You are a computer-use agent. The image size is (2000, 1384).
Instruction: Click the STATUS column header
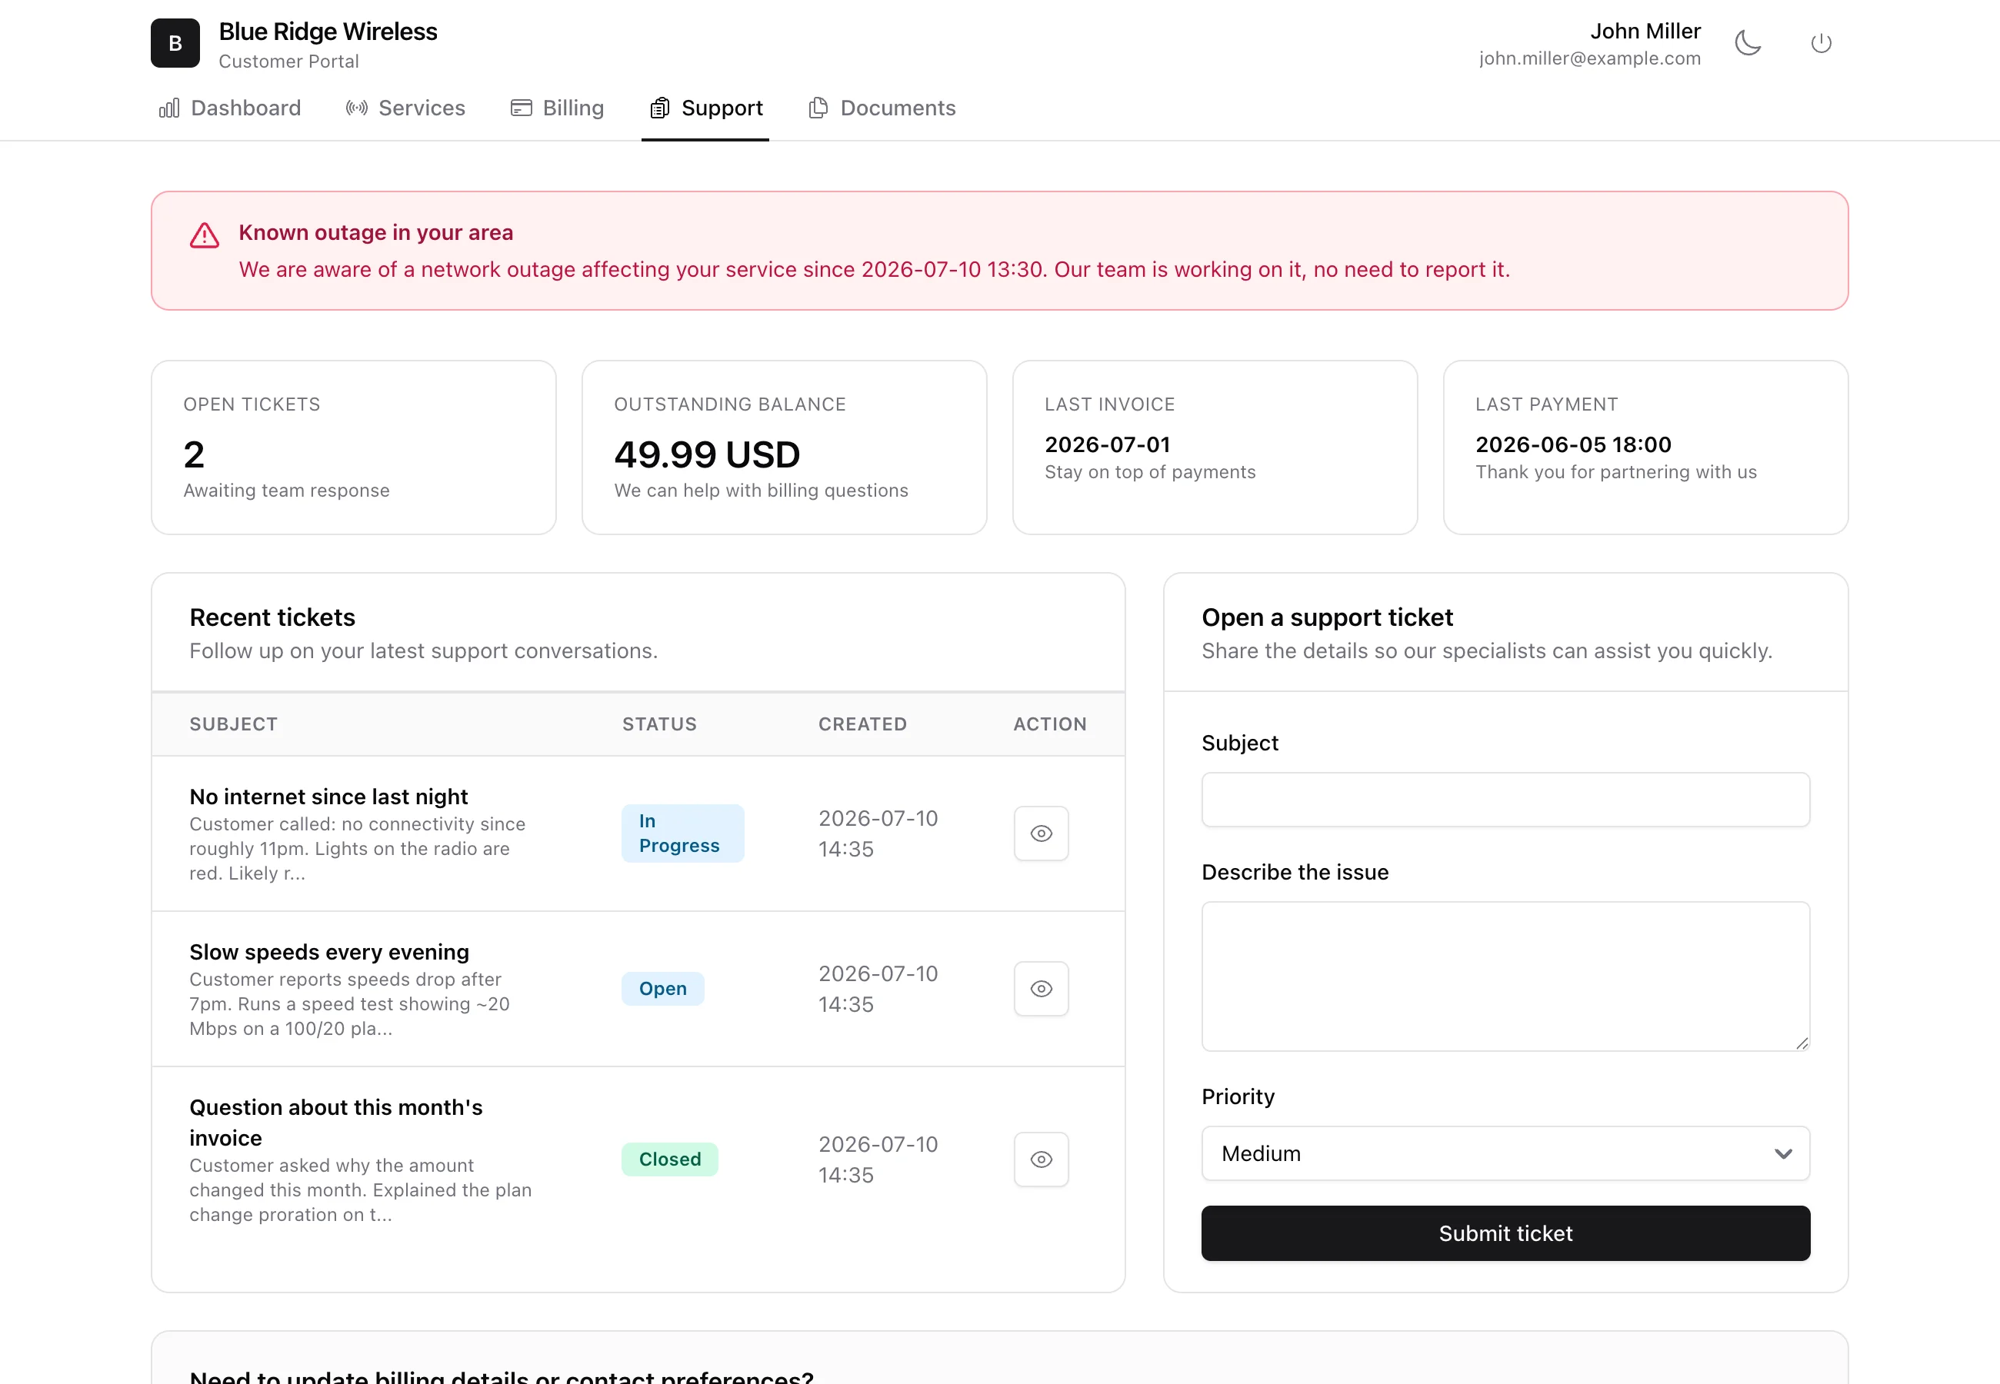(x=659, y=724)
